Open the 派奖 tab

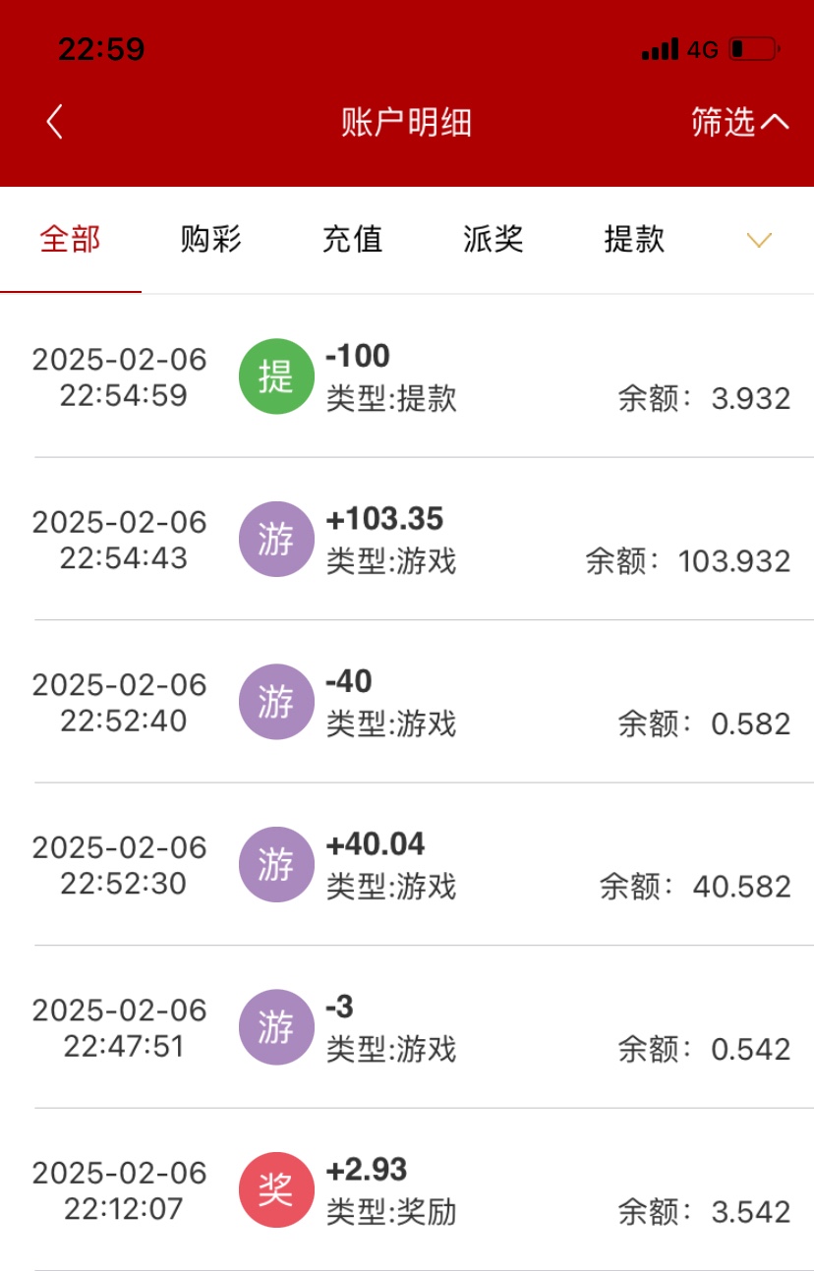tap(494, 239)
